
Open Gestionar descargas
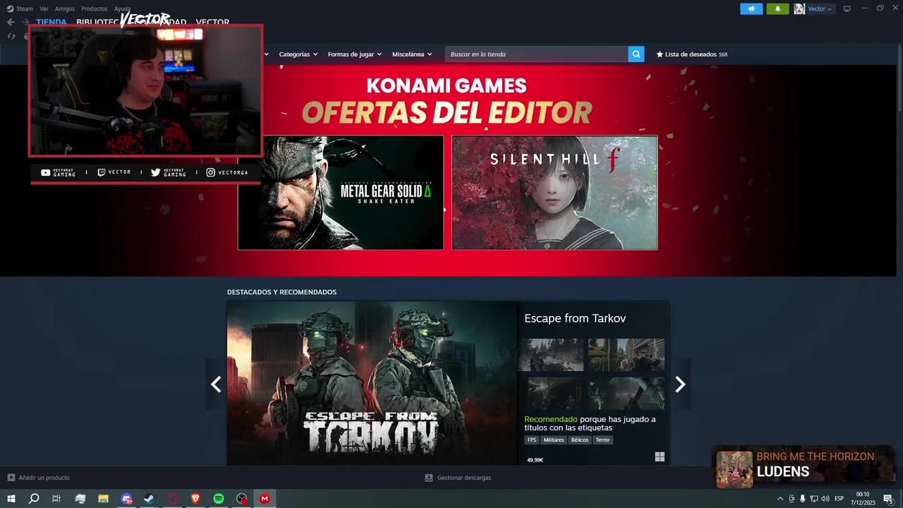pyautogui.click(x=458, y=478)
